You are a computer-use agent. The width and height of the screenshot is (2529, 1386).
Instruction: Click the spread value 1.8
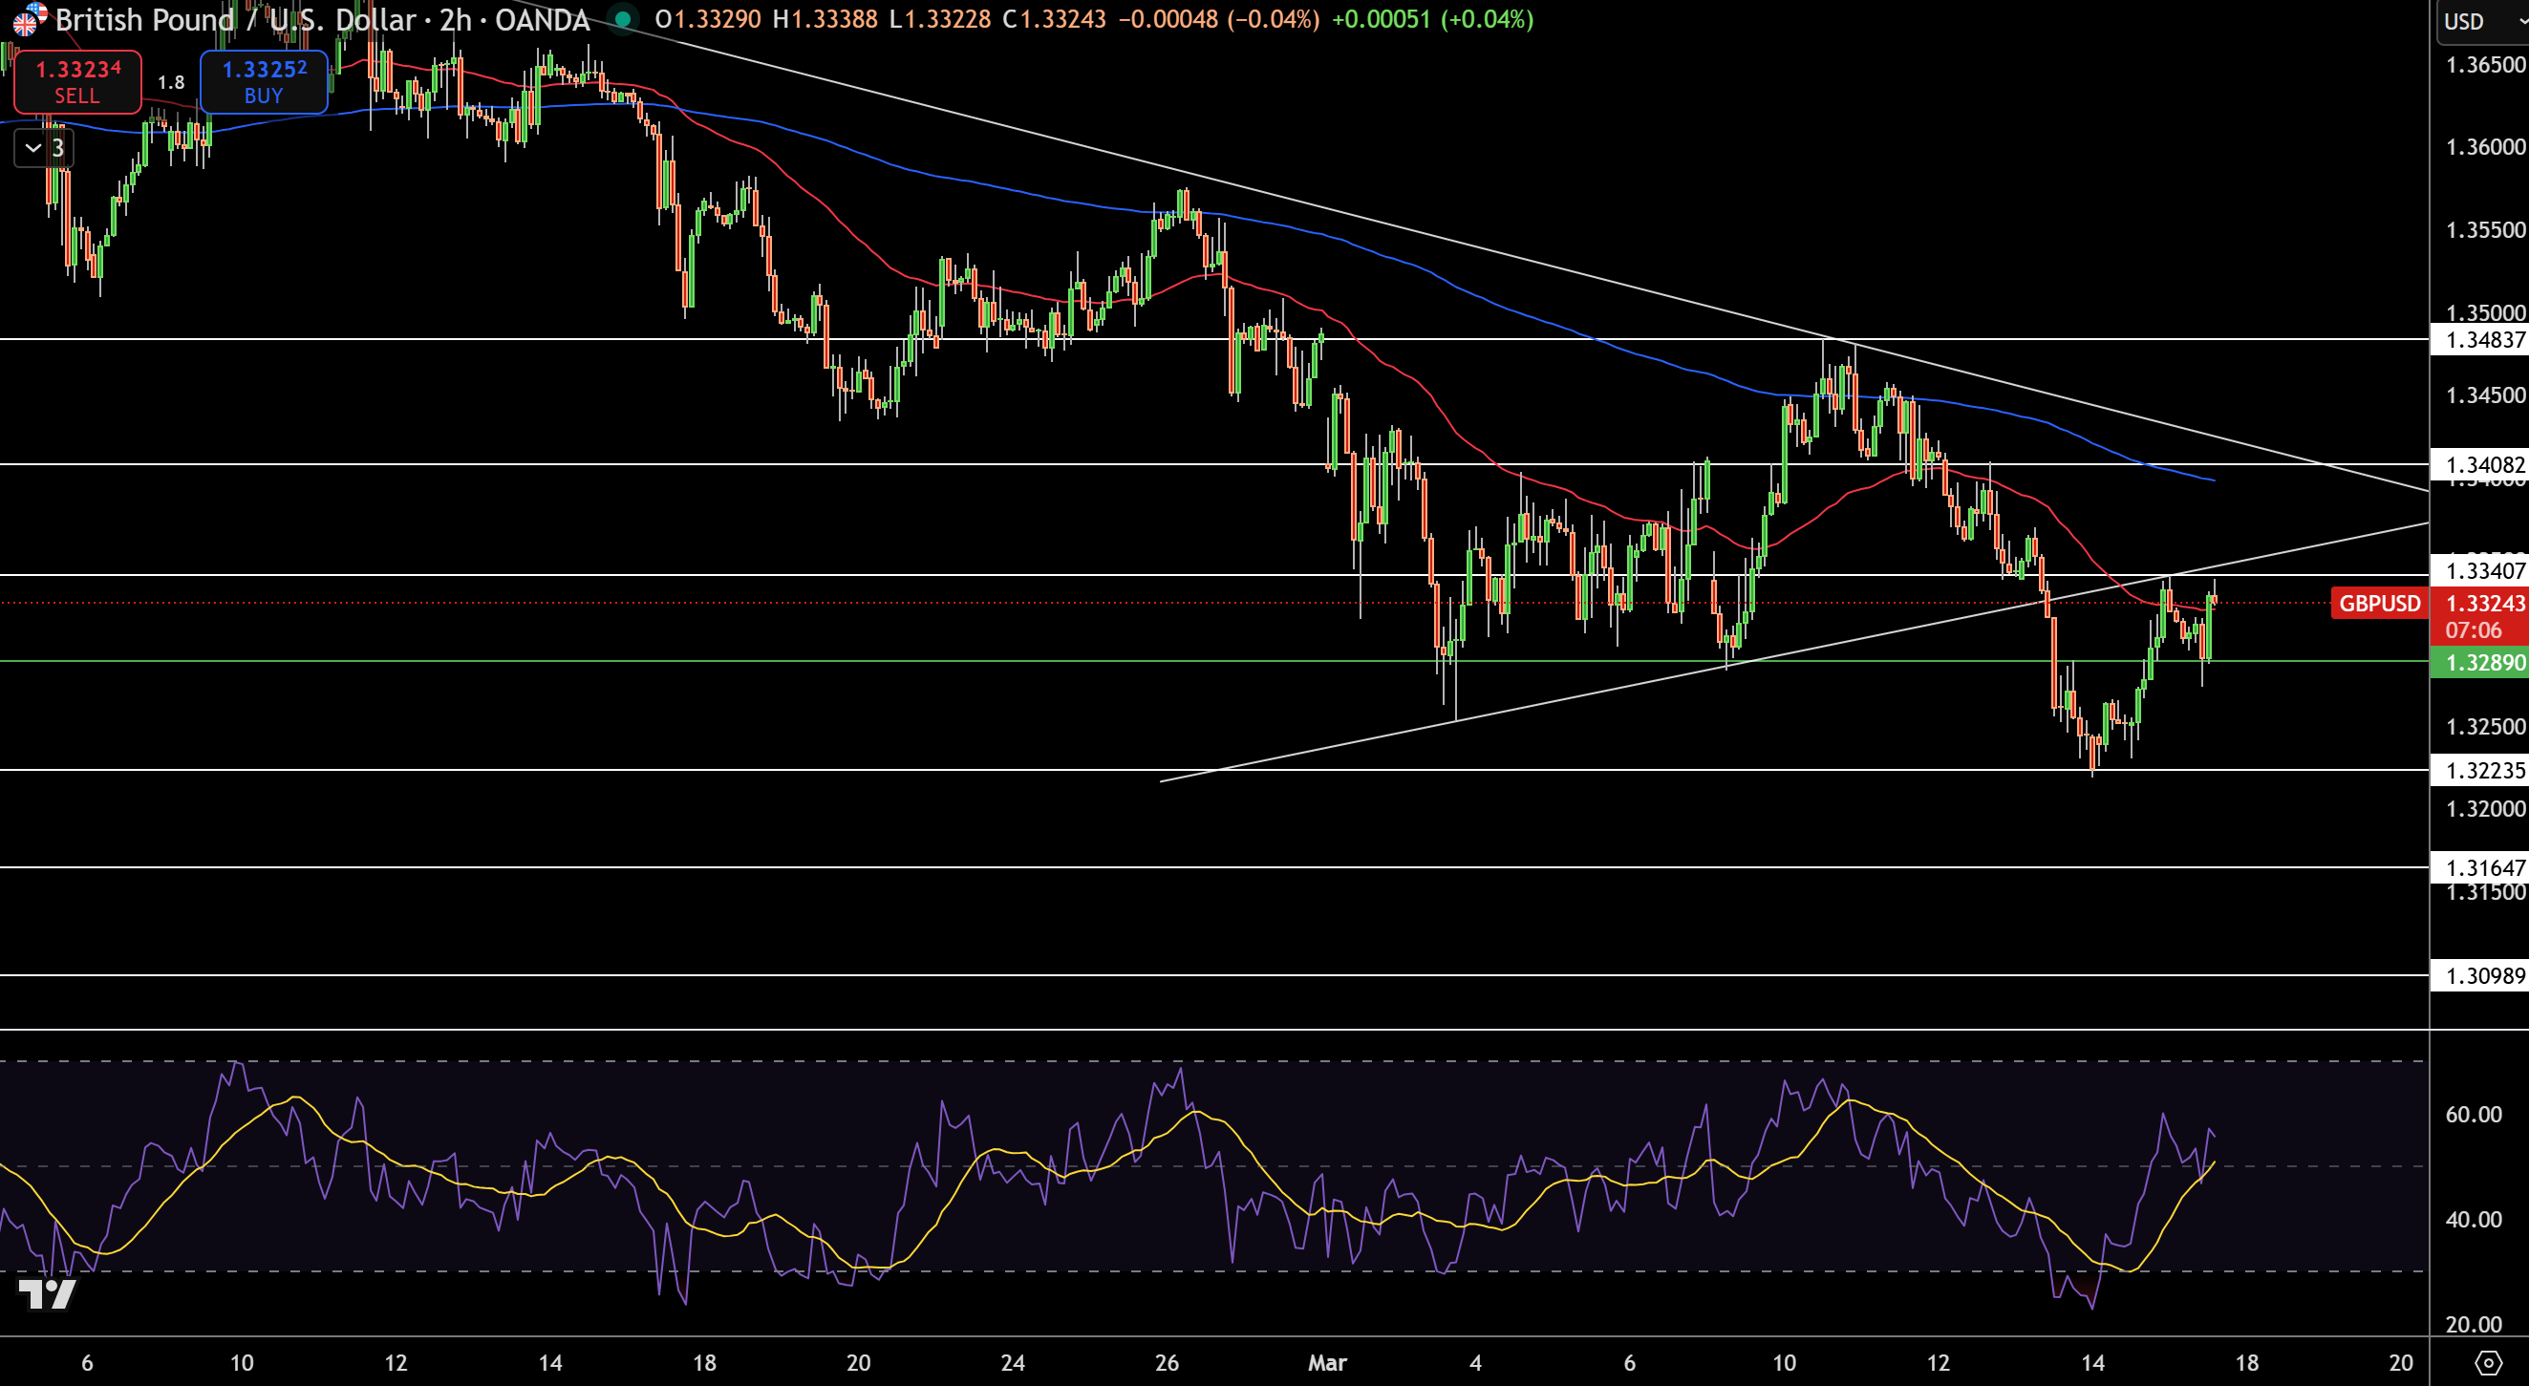[x=171, y=82]
